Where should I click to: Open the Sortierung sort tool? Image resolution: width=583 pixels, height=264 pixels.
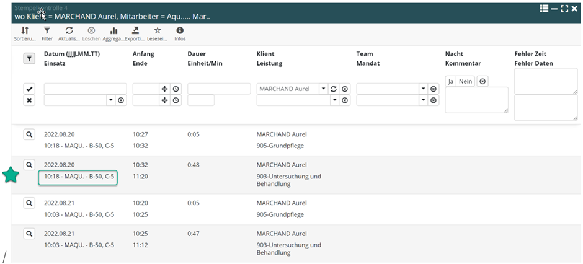tap(25, 31)
